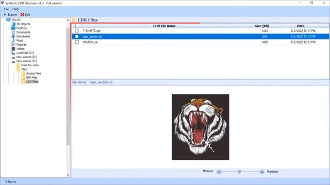Select the This PC computer icon
The width and height of the screenshot is (330, 185).
pos(8,20)
